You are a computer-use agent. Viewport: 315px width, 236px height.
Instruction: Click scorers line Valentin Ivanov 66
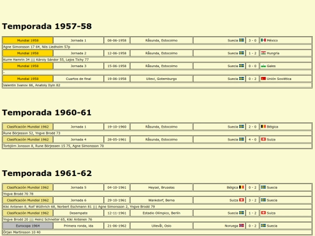click(157, 85)
